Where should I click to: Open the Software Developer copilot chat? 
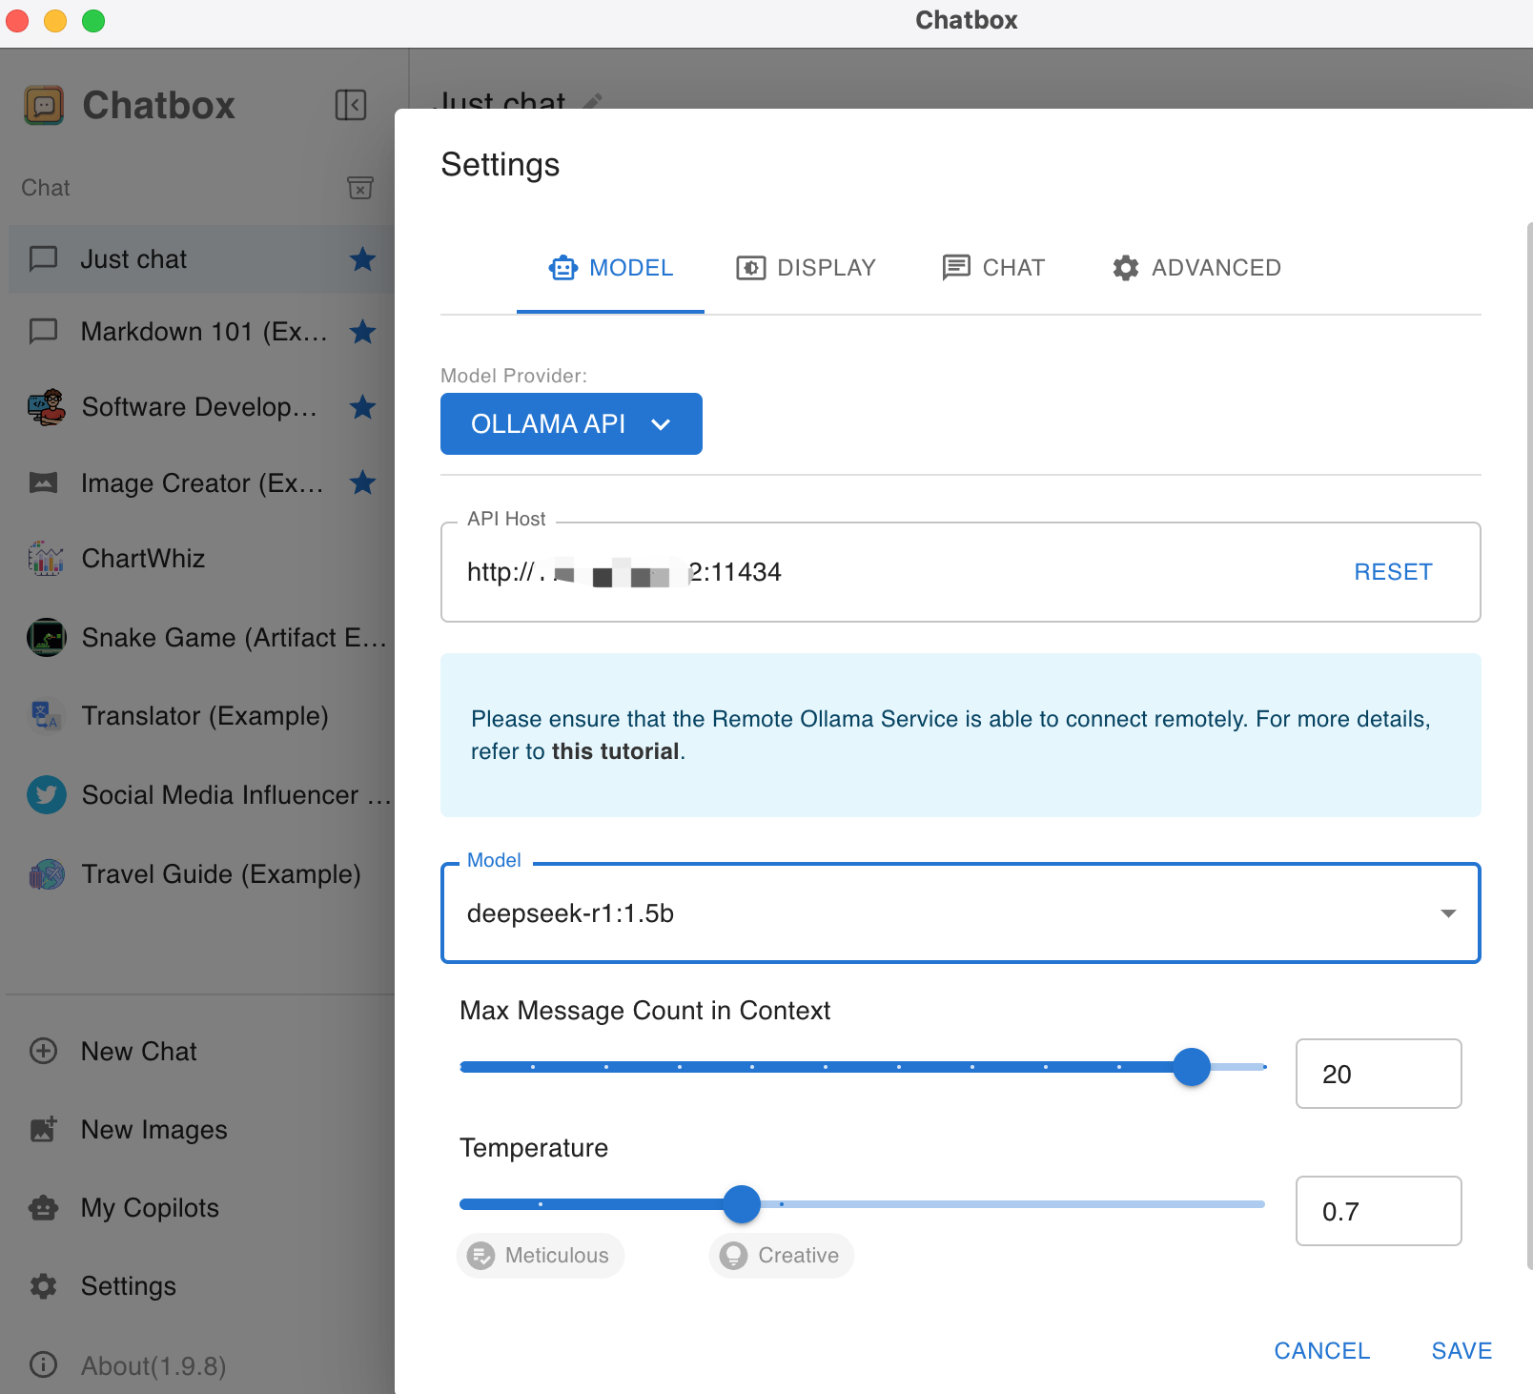tap(198, 407)
